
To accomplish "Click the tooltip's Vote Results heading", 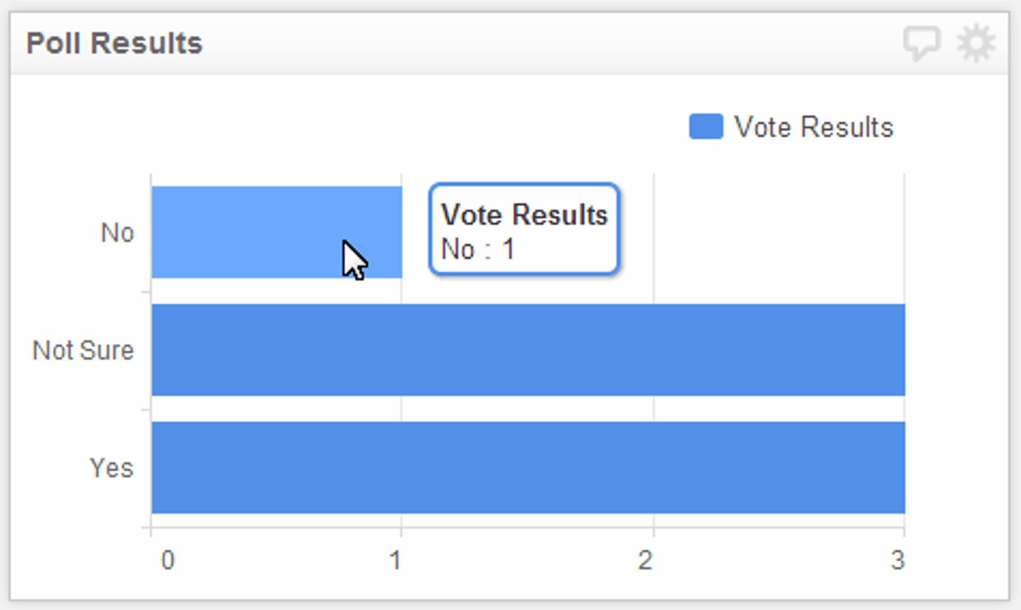I will (524, 215).
